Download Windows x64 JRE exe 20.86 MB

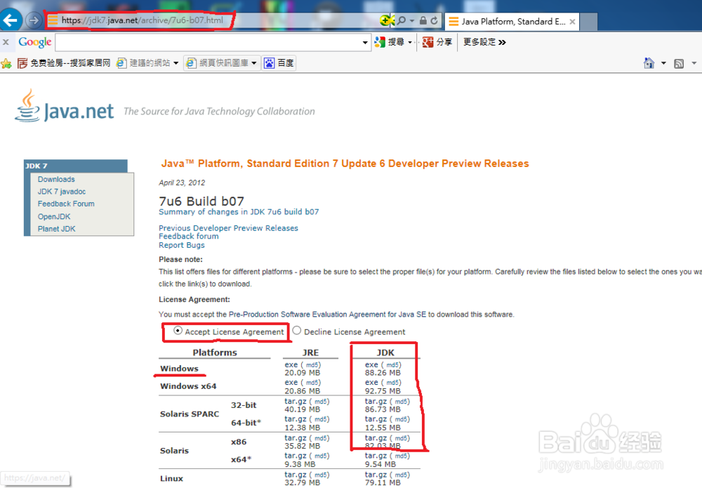[x=291, y=383]
